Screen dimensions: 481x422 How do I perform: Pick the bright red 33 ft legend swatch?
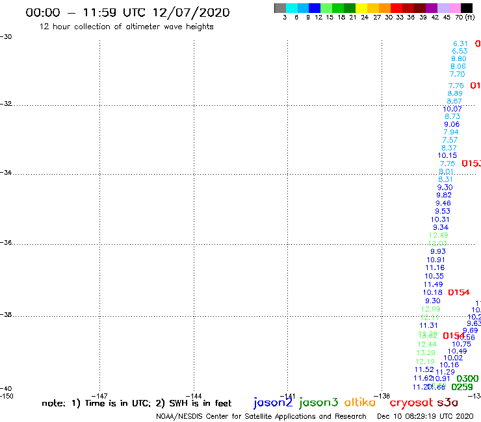click(396, 8)
